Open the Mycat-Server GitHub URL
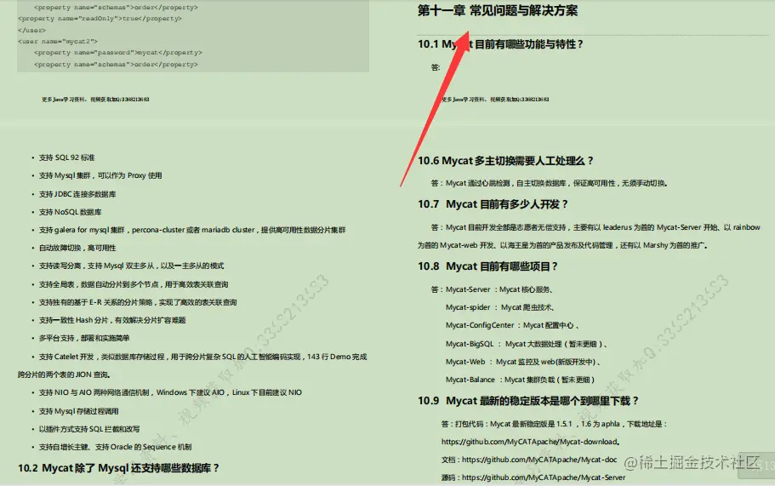Viewport: 775px width, 486px height. tap(544, 477)
